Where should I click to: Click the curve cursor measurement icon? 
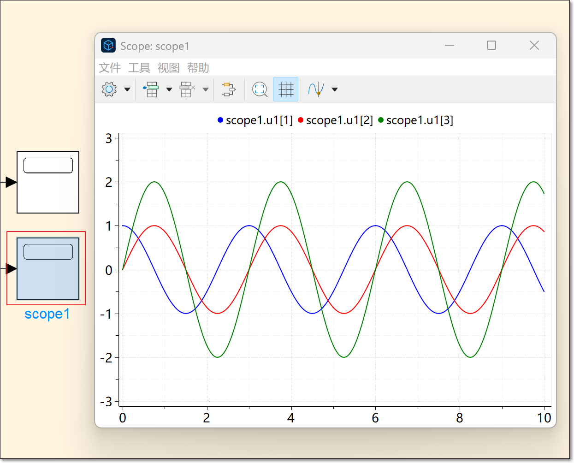pyautogui.click(x=317, y=89)
